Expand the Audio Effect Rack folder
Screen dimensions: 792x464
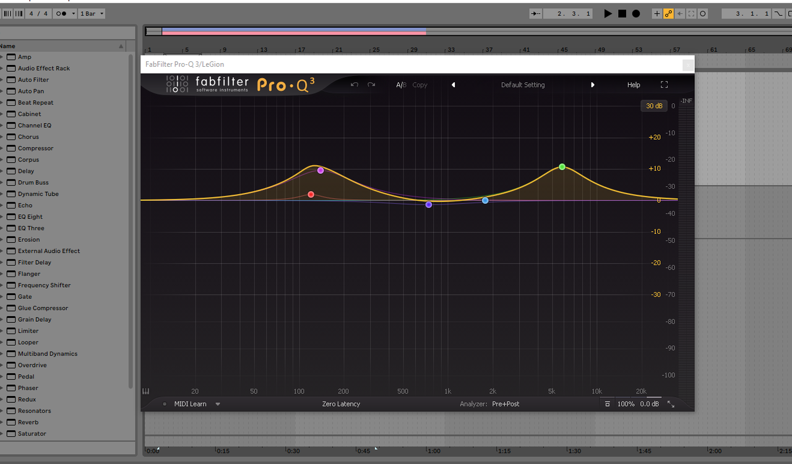point(2,68)
